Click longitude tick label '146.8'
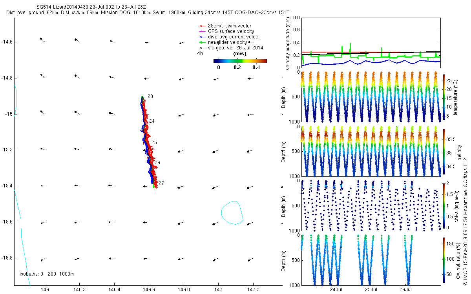The width and height of the screenshot is (471, 294). point(184,289)
